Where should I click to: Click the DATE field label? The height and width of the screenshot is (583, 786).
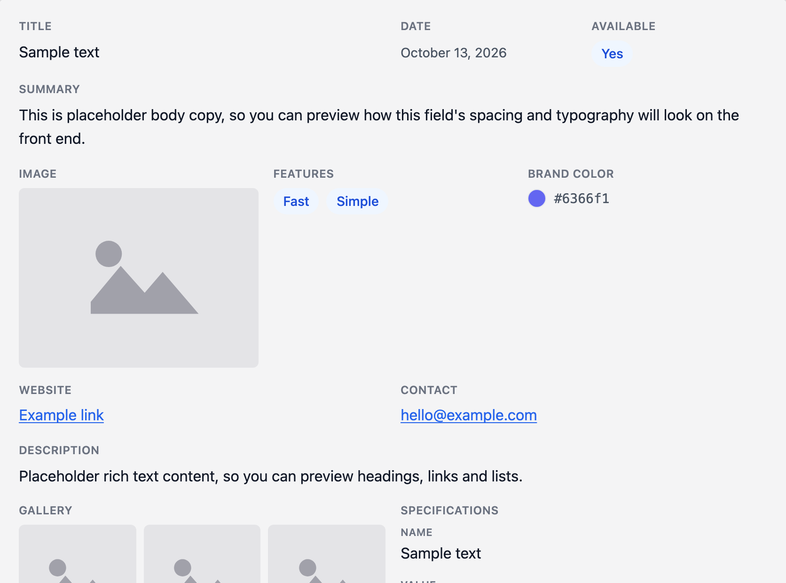416,26
